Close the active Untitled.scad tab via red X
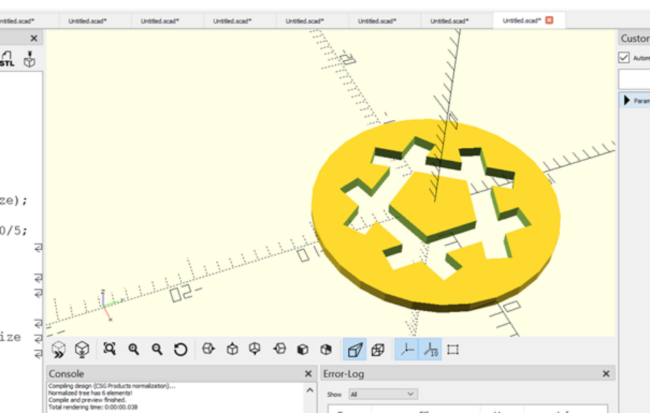The width and height of the screenshot is (650, 413). (549, 20)
